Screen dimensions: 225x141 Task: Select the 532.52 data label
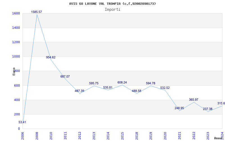(165, 88)
